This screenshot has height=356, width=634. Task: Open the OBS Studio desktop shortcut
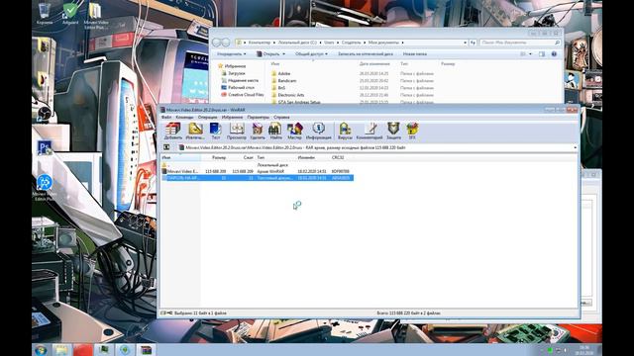tap(44, 114)
